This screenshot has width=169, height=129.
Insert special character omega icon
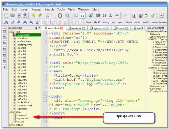pyautogui.click(x=104, y=16)
